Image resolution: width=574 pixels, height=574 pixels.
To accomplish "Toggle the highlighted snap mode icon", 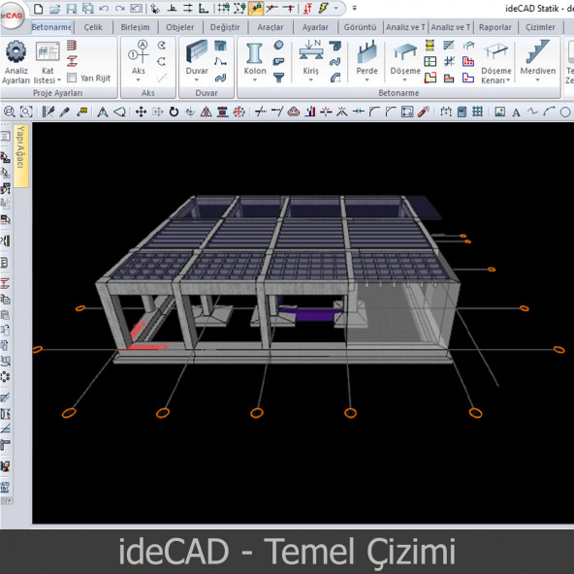I will [256, 9].
